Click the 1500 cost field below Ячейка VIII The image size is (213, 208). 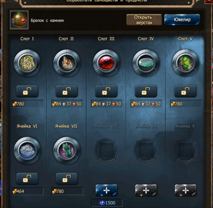pos(107,203)
